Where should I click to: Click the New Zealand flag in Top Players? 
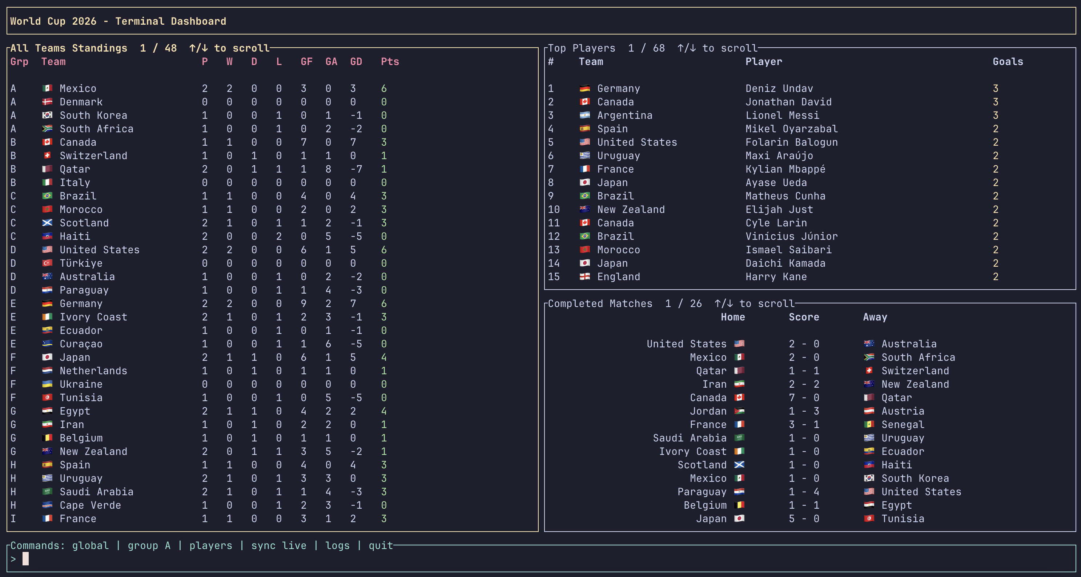click(585, 209)
